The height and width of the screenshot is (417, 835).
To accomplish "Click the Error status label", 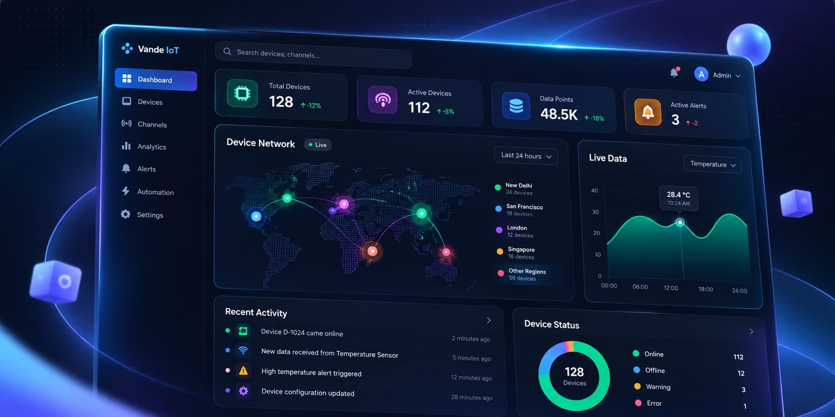I will (654, 403).
